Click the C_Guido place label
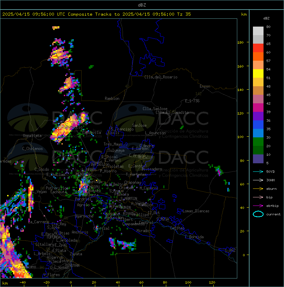284x287 pixels. [x=42, y=169]
